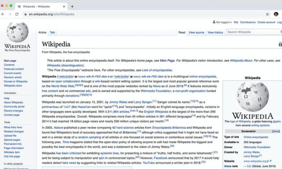Go to Main page in sidebar
Viewport: 282px width, 169px height.
(x=10, y=61)
